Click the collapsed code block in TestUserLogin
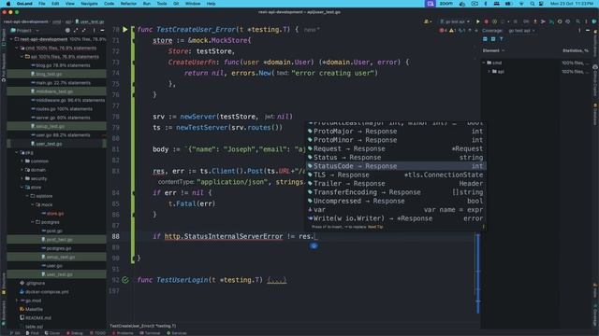 click(277, 280)
